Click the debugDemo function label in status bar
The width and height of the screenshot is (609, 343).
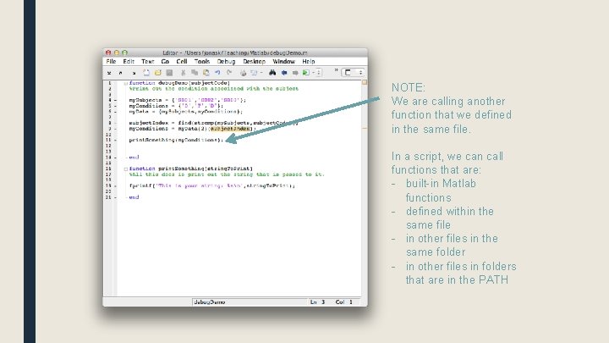click(x=210, y=302)
